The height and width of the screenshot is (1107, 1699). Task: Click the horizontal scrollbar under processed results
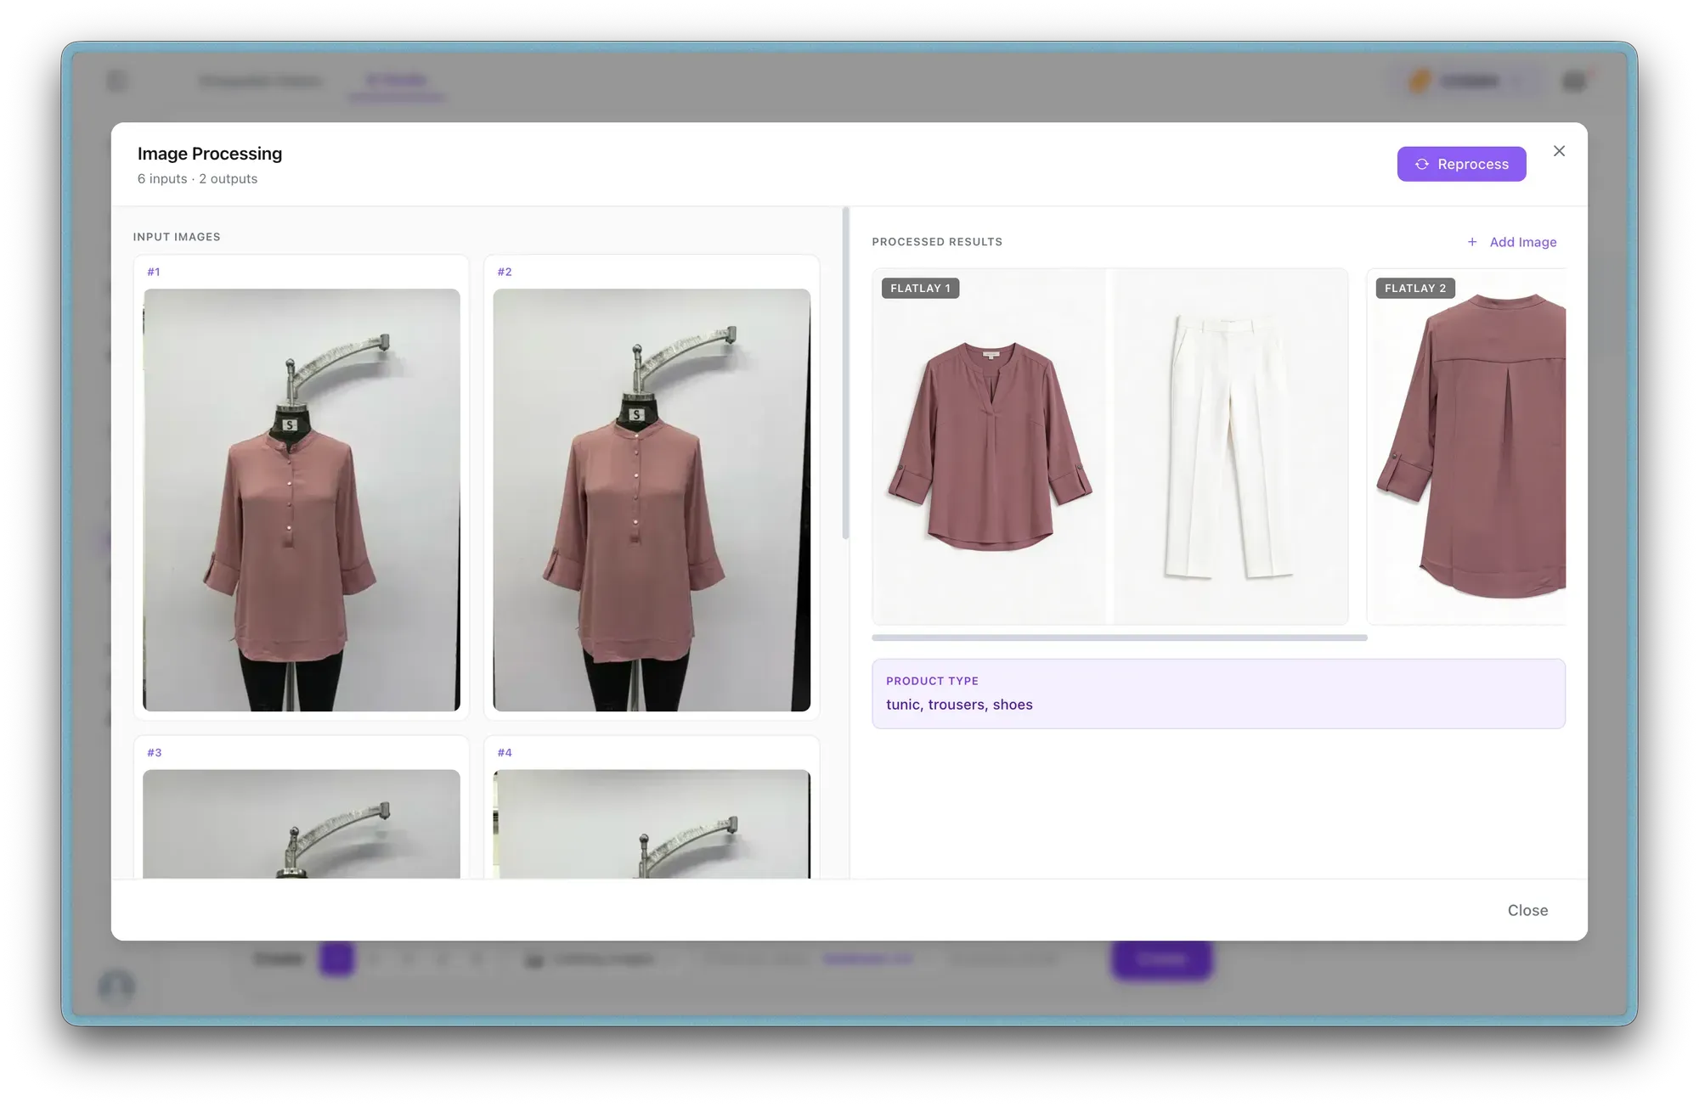(1119, 638)
